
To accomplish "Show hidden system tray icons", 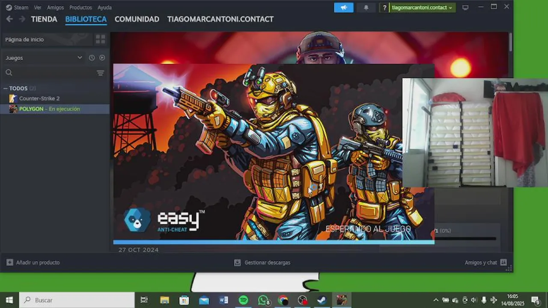I will point(436,300).
